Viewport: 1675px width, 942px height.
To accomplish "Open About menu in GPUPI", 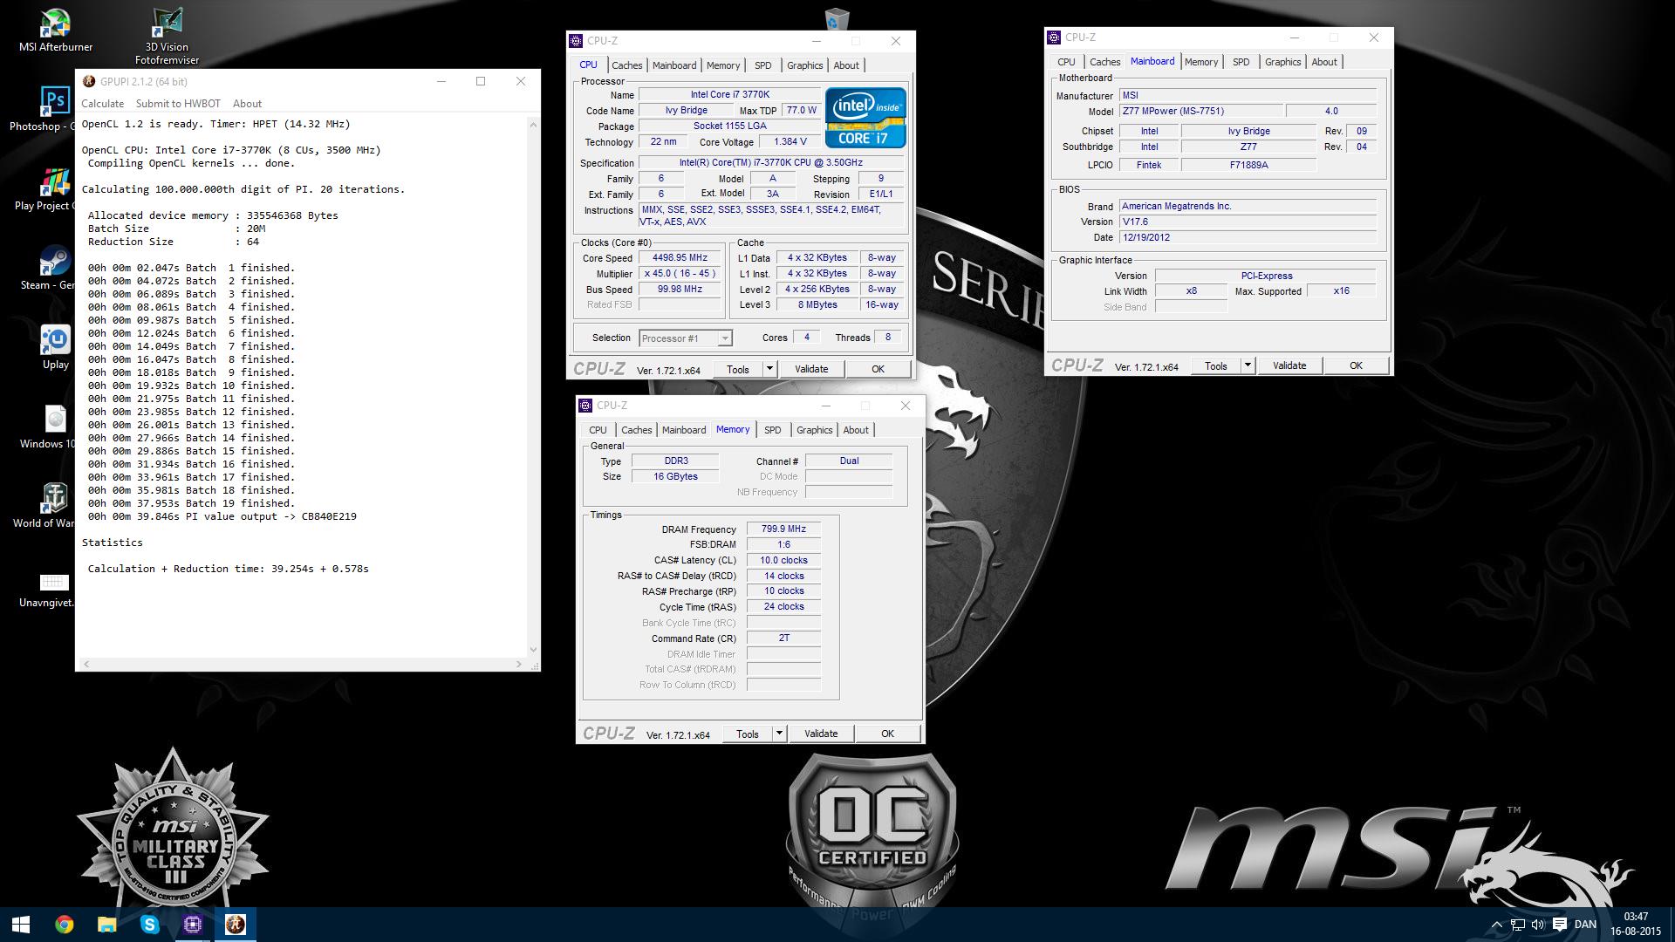I will tap(247, 103).
